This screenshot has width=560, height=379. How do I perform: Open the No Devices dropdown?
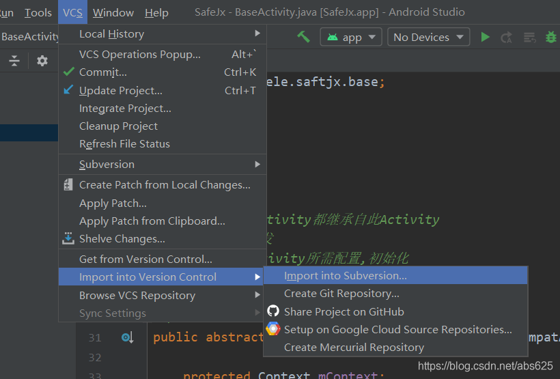pos(429,37)
